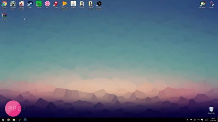This screenshot has height=122, width=218.
Task: Open the red lips tongue icon
Action: 56,4
